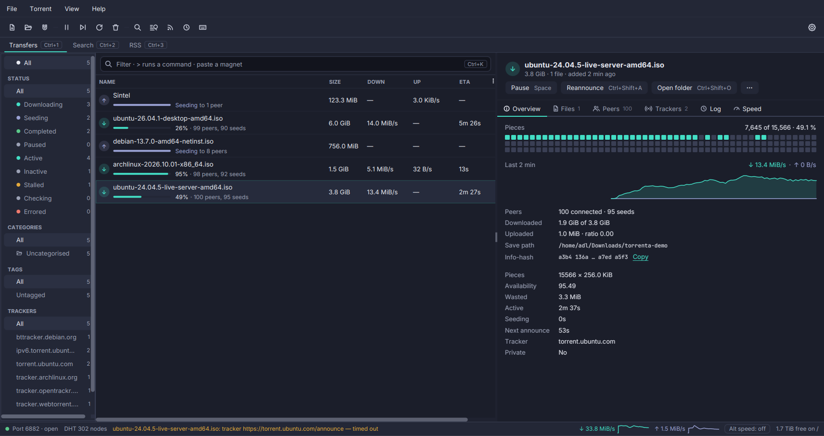
Task: Filter by tracker.archlinux.org tracker
Action: pyautogui.click(x=47, y=377)
